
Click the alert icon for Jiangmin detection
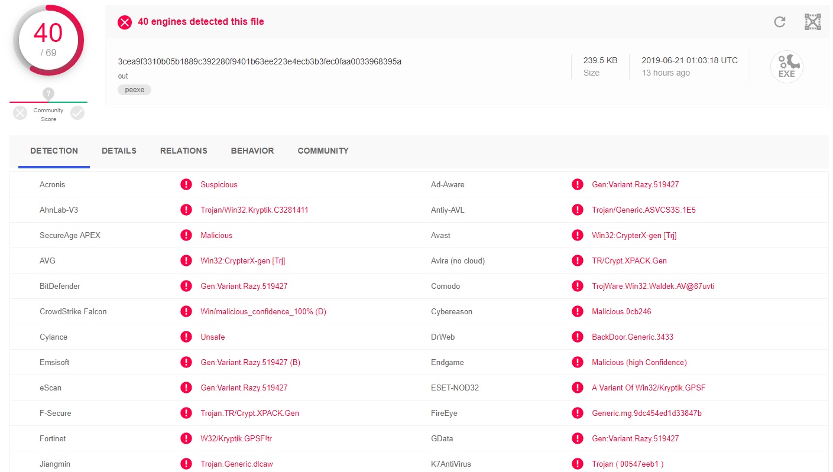coord(186,464)
